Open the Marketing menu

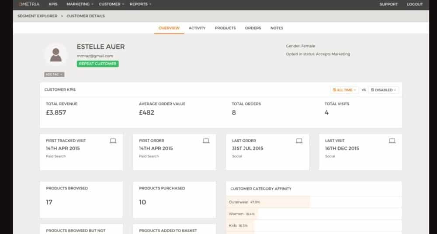click(x=80, y=4)
